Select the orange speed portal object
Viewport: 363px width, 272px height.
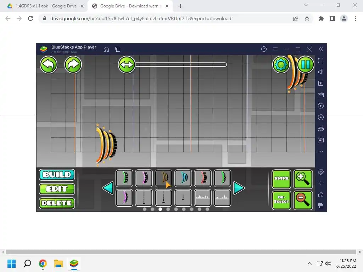coord(163,178)
